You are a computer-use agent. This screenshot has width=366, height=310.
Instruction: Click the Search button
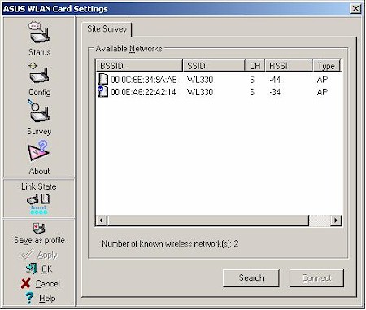(x=251, y=278)
